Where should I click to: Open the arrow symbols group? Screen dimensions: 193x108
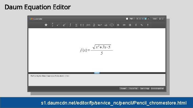[x=148, y=25]
